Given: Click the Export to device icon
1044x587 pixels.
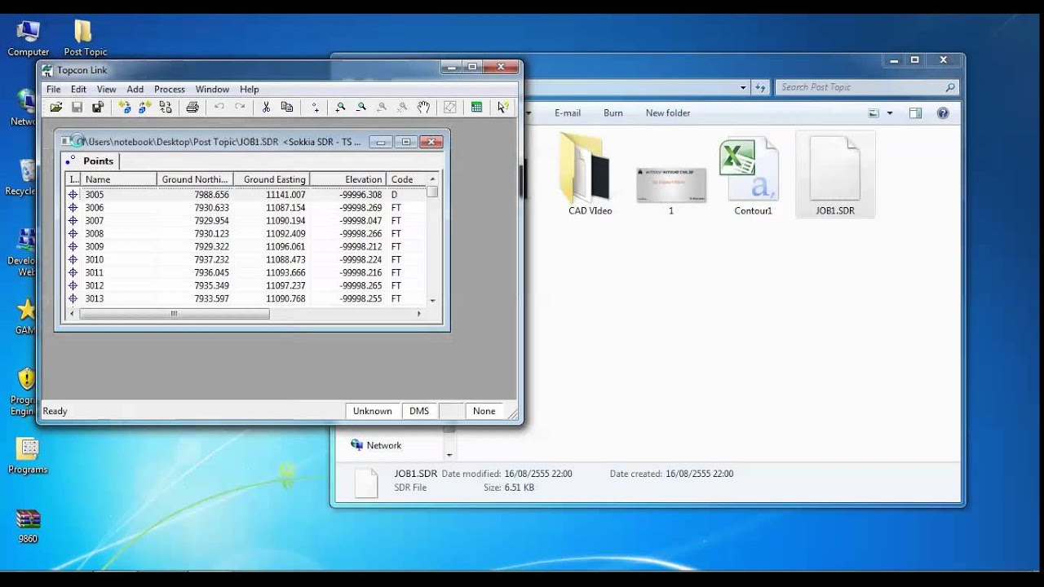Looking at the screenshot, I should (145, 107).
